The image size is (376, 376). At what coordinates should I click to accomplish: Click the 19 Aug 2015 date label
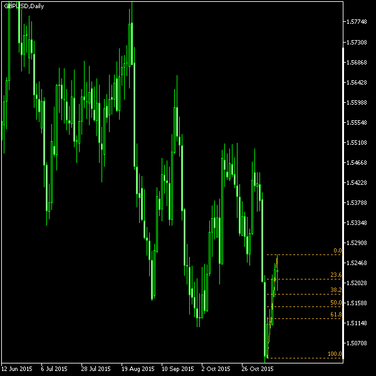coord(138,369)
